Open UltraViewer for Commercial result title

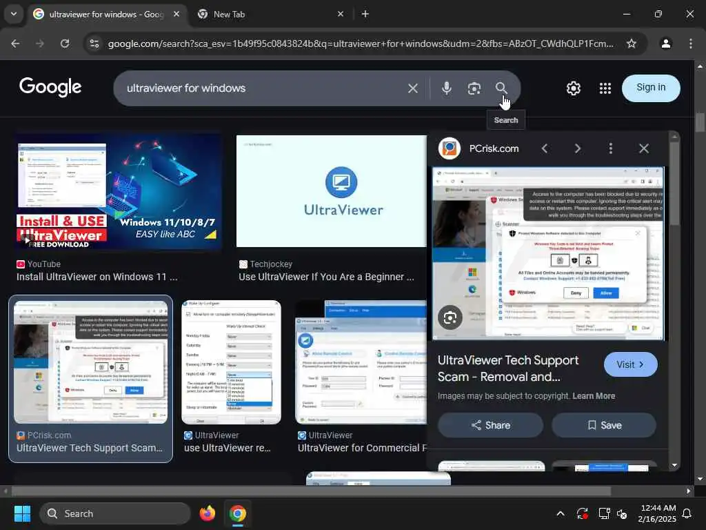click(x=362, y=448)
